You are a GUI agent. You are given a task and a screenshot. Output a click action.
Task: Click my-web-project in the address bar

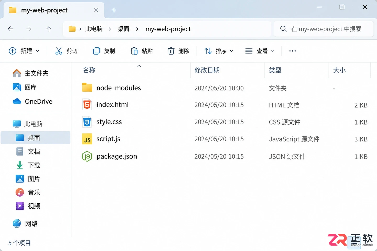[x=168, y=29]
